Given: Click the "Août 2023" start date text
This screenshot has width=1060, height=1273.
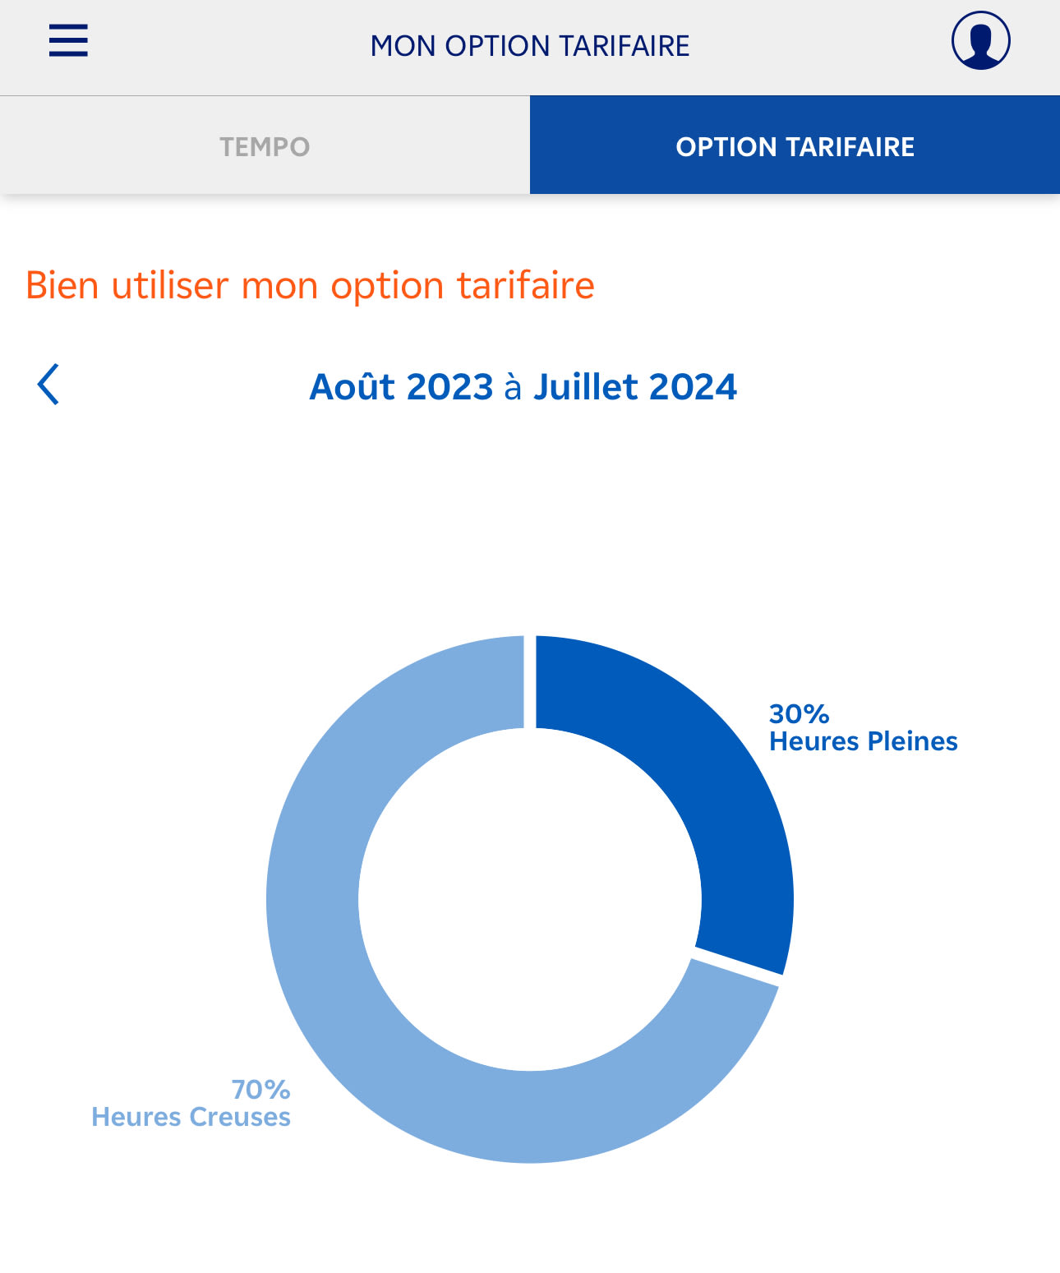Looking at the screenshot, I should (x=401, y=387).
